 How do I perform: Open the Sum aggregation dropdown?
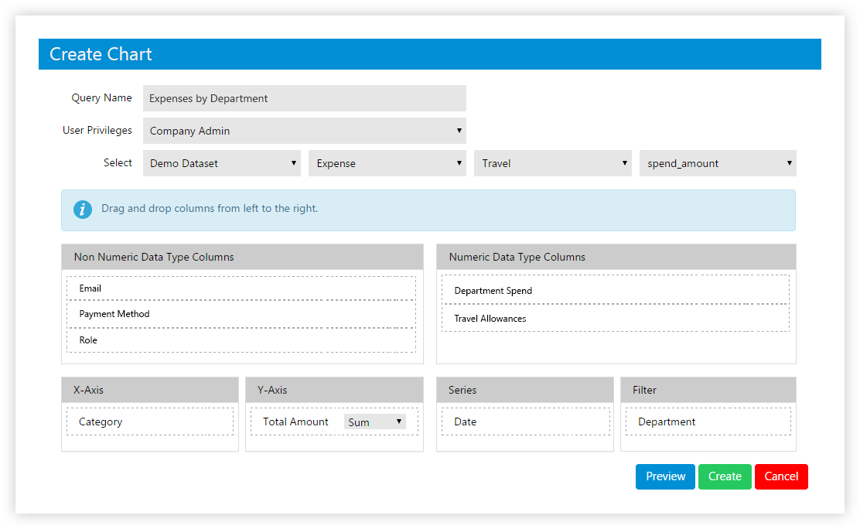[375, 422]
